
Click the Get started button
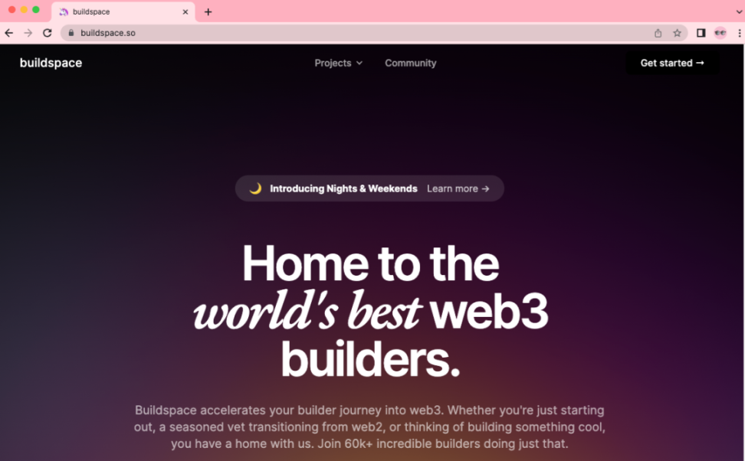click(672, 63)
